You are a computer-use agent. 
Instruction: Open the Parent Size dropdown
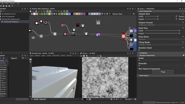click(127, 14)
